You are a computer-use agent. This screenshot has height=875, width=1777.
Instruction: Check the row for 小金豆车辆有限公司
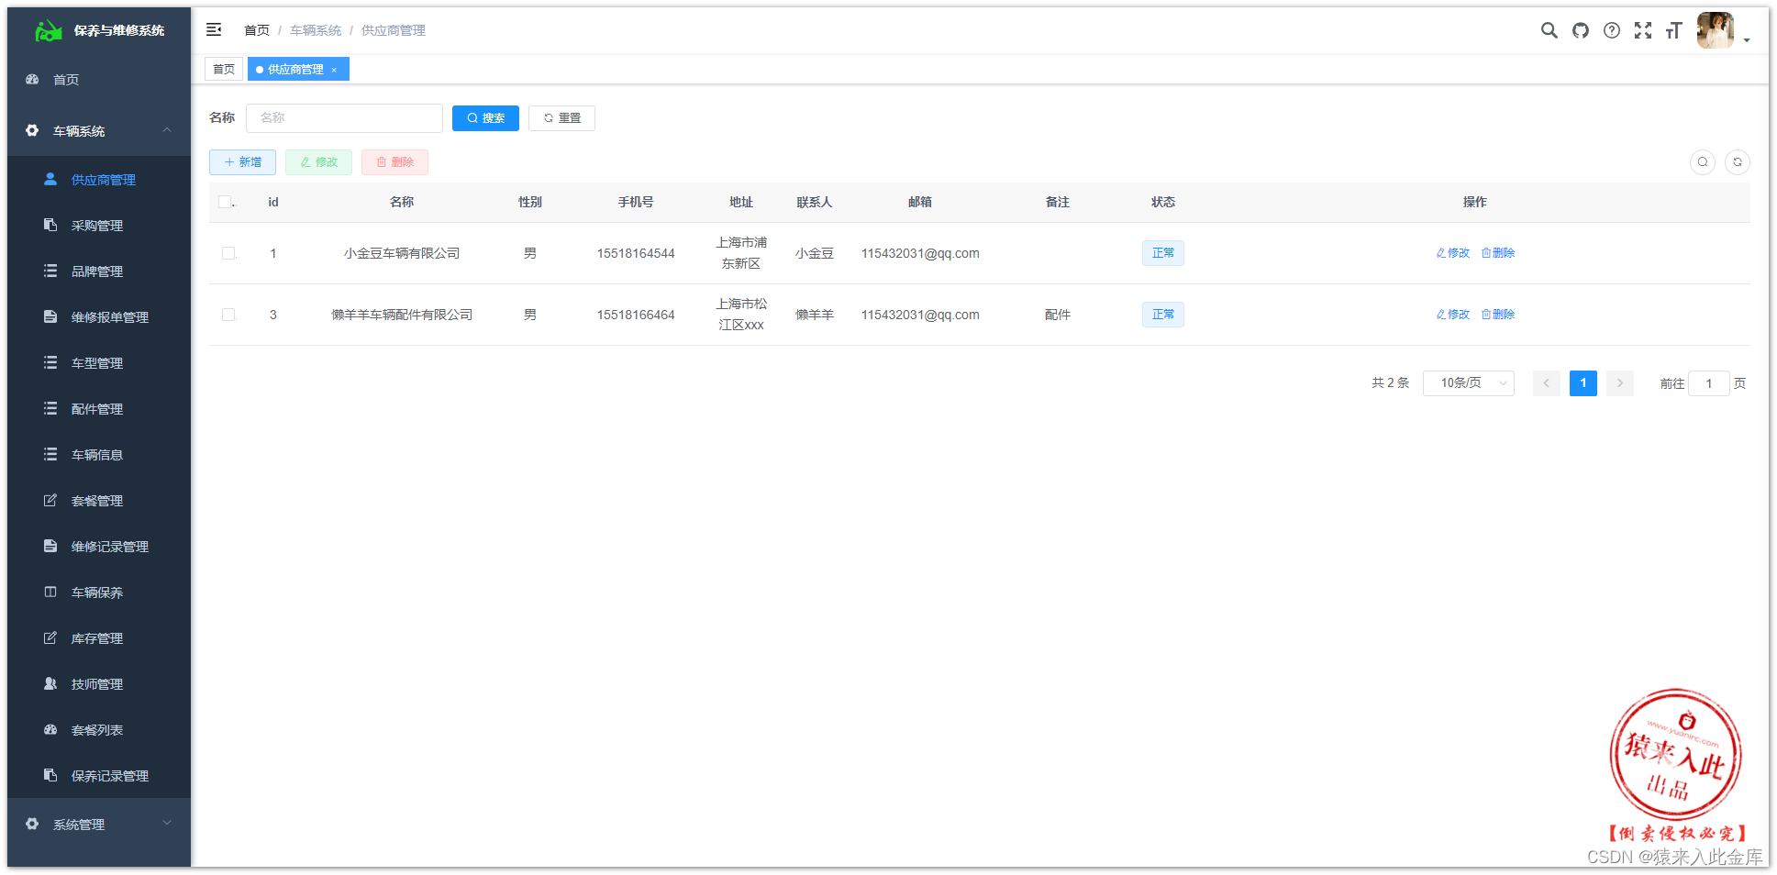pyautogui.click(x=228, y=253)
